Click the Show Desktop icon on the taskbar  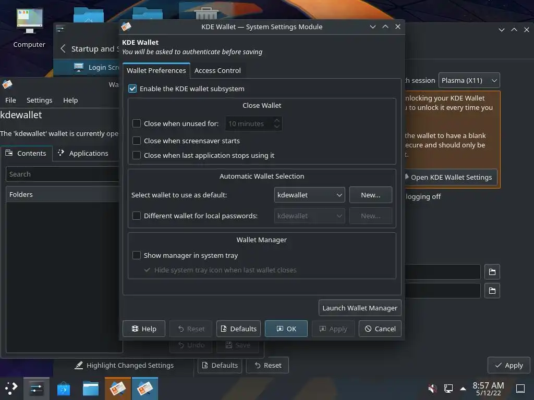[520, 388]
